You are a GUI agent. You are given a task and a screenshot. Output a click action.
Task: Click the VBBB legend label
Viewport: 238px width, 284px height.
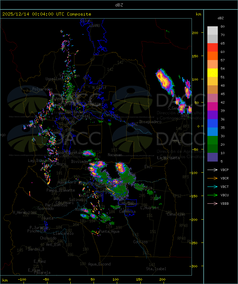pyautogui.click(x=225, y=204)
